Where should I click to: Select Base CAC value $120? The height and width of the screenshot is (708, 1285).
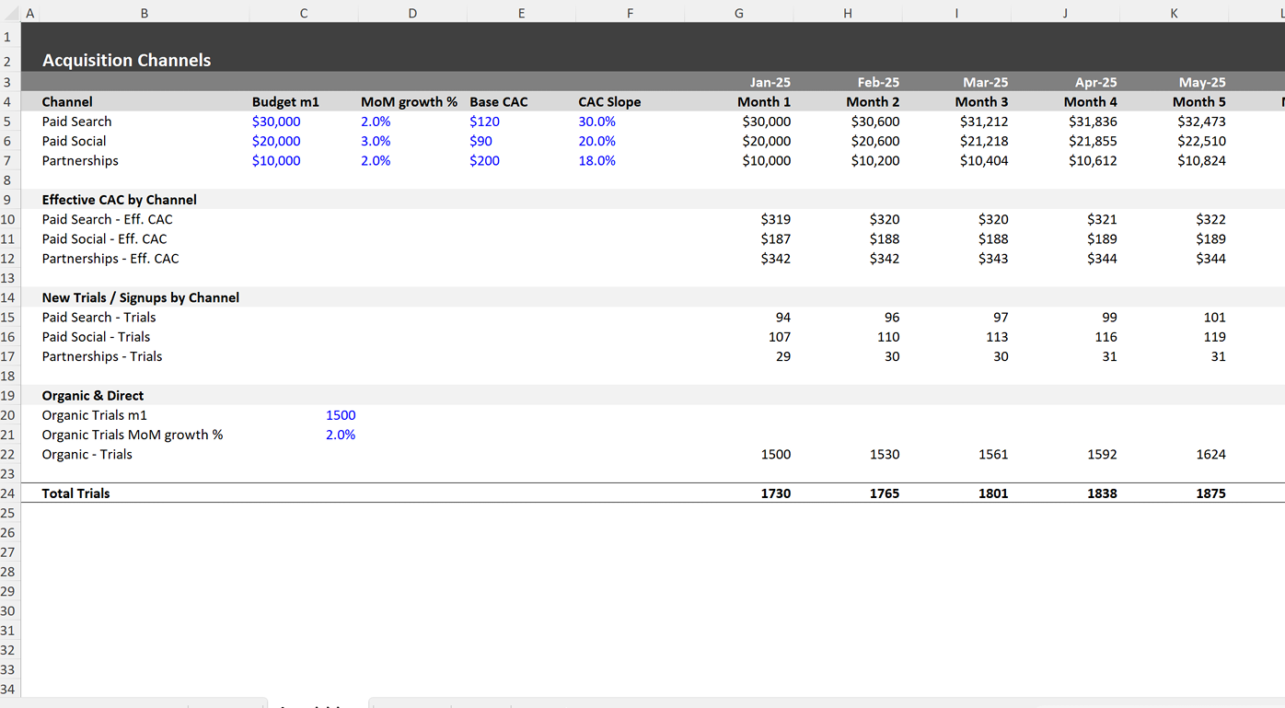pos(484,122)
